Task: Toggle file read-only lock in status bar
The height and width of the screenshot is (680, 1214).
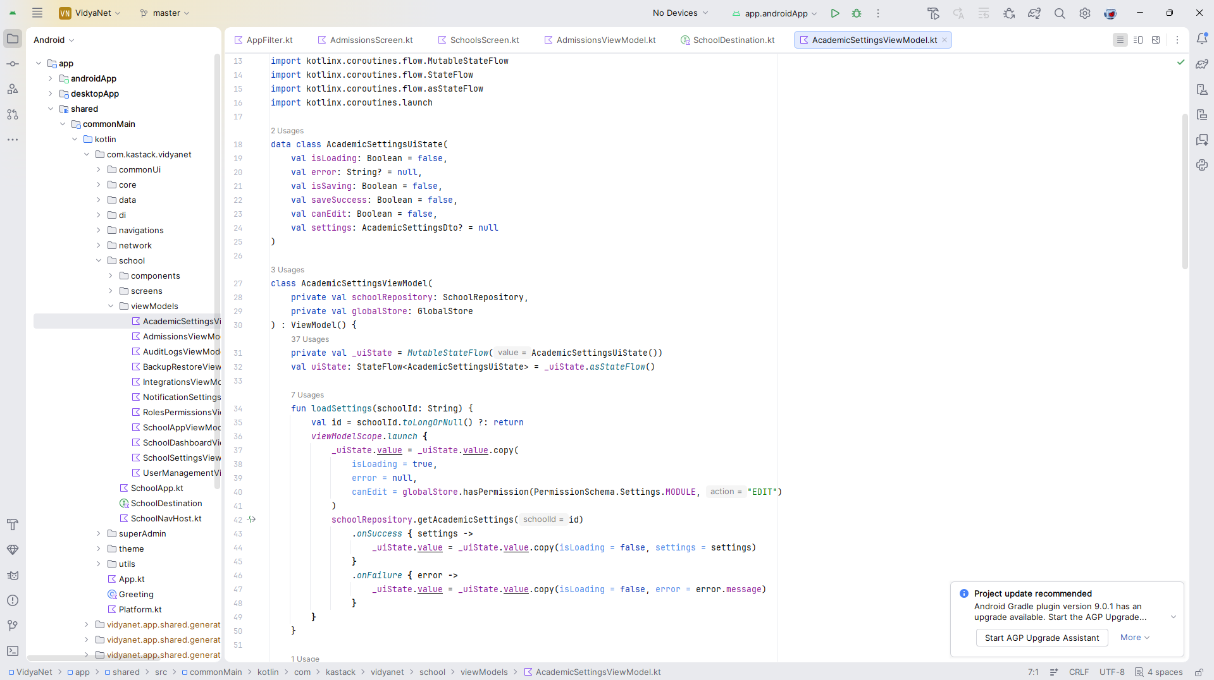Action: (x=1199, y=672)
